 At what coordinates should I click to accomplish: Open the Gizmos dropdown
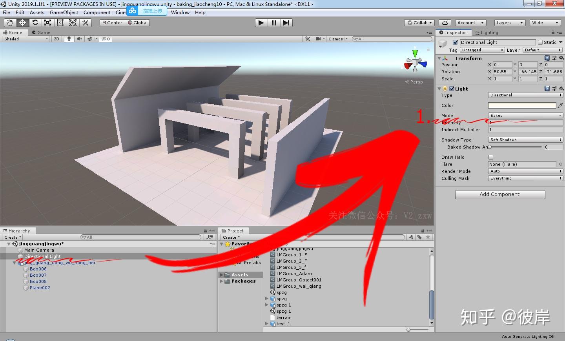(x=338, y=39)
